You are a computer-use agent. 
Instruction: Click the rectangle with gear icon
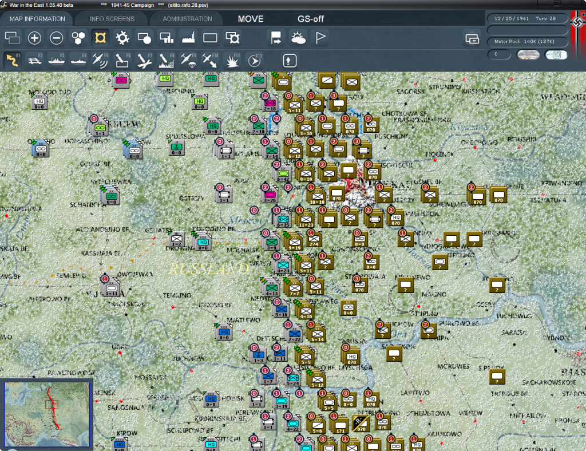coord(232,38)
